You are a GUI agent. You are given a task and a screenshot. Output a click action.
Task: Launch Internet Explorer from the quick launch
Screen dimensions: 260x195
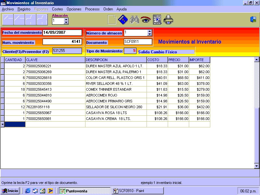pyautogui.click(x=28, y=191)
